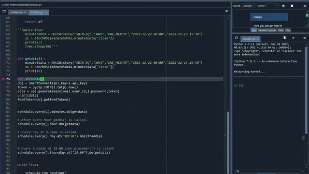This screenshot has width=309, height=174.
Task: Click the '# Every day at 9.30am is called.' comment
Action: click(47, 132)
